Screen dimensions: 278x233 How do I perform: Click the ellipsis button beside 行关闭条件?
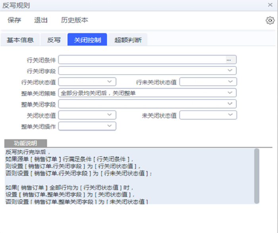229,60
